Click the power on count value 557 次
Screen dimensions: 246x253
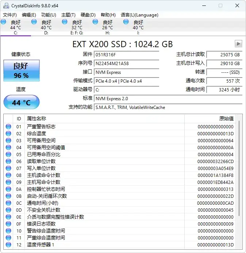[x=224, y=81]
